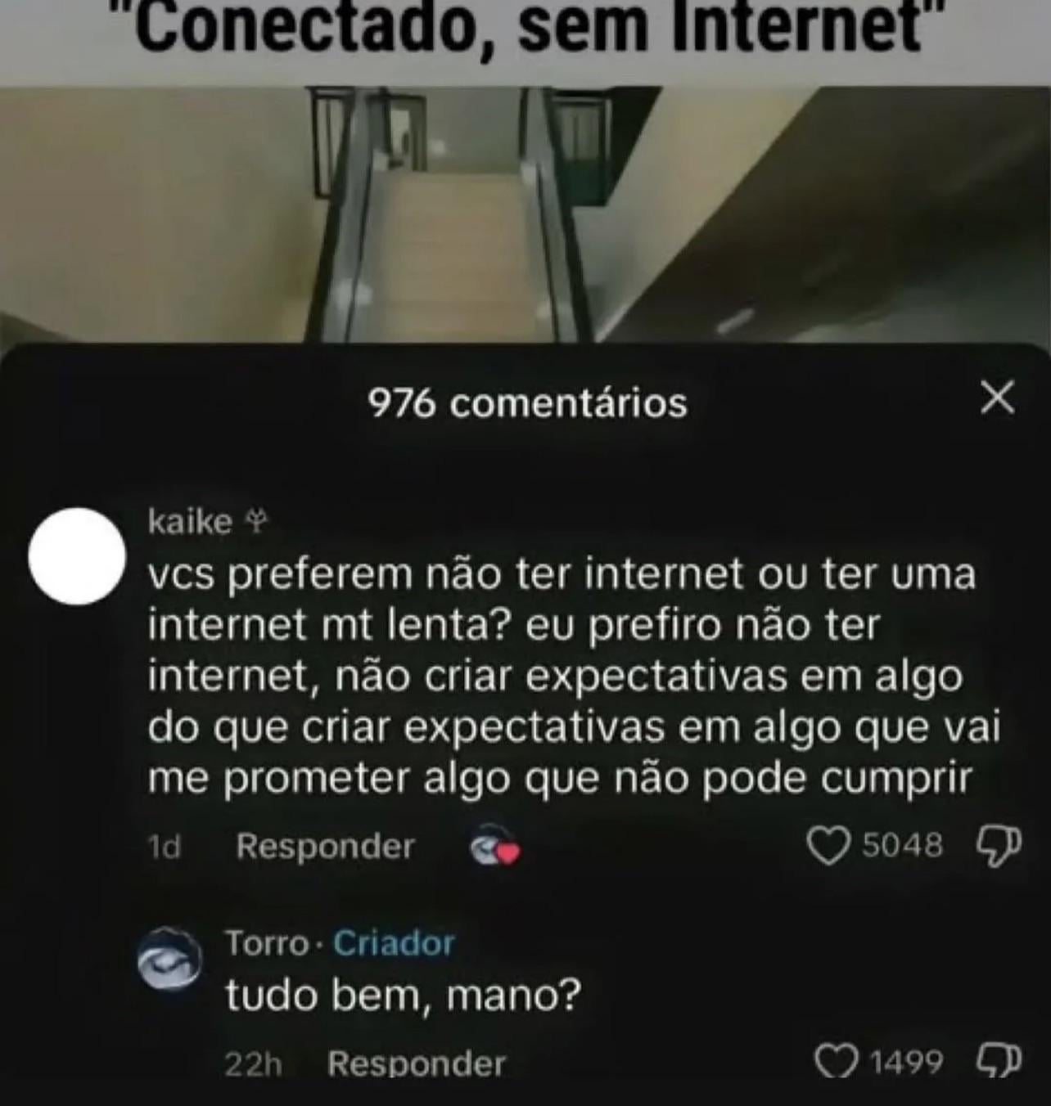Close the comments panel with the X
Viewport: 1051px width, 1106px height.
(x=997, y=398)
